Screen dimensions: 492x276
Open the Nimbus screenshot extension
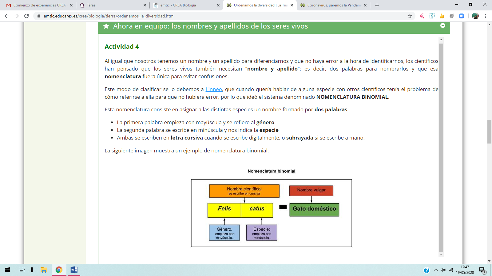click(x=432, y=16)
